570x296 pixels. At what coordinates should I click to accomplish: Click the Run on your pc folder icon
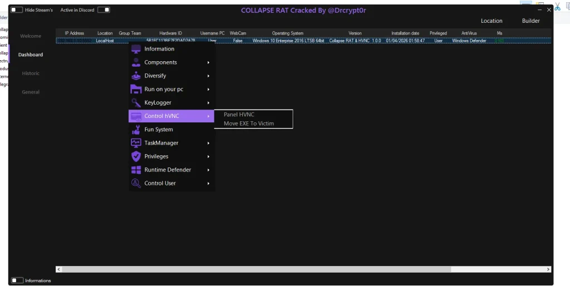(136, 89)
